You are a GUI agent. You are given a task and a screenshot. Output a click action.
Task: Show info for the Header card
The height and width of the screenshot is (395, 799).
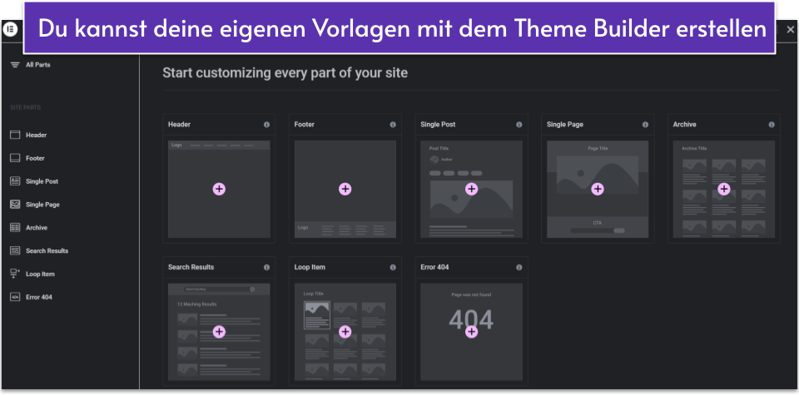click(x=266, y=125)
